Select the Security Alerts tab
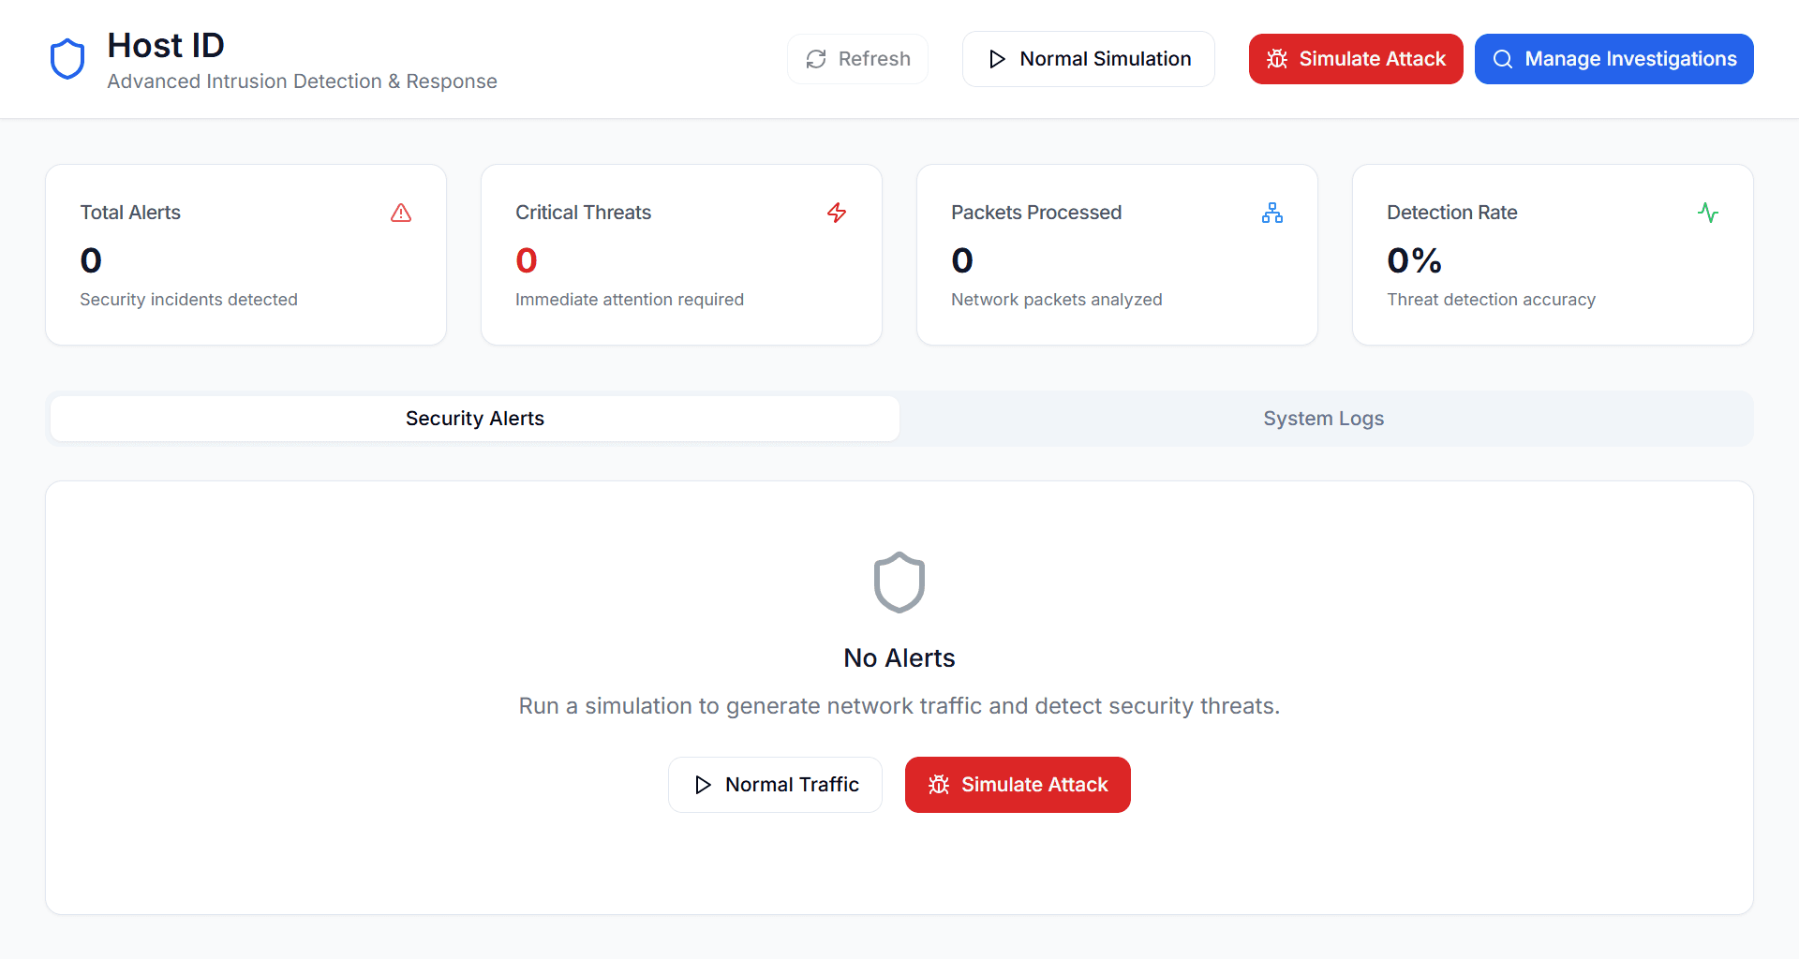This screenshot has height=959, width=1799. coord(475,419)
